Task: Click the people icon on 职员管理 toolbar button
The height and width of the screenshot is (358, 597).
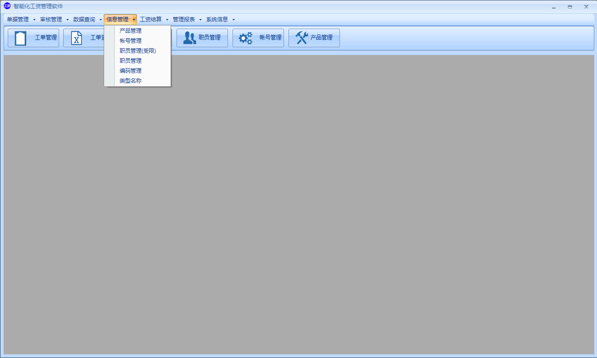Action: pyautogui.click(x=189, y=38)
